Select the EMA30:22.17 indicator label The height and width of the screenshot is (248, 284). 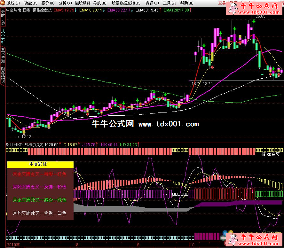click(x=119, y=10)
